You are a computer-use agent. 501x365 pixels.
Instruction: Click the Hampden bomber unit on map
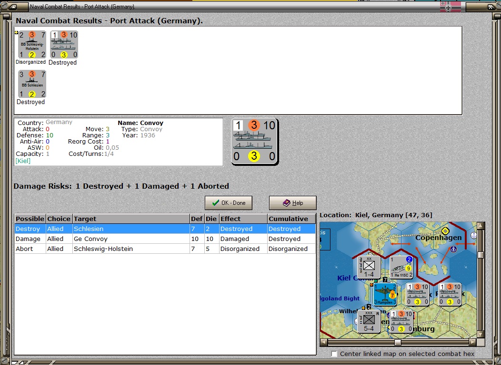point(385,294)
